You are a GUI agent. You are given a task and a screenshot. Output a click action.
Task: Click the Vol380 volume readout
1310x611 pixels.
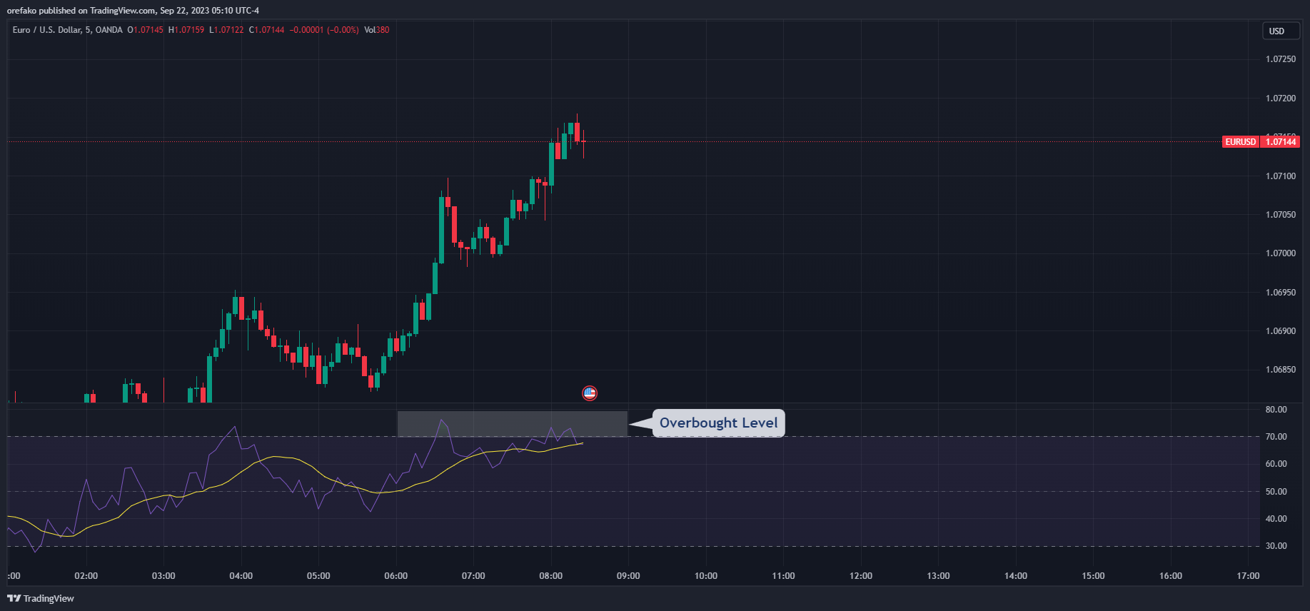377,30
